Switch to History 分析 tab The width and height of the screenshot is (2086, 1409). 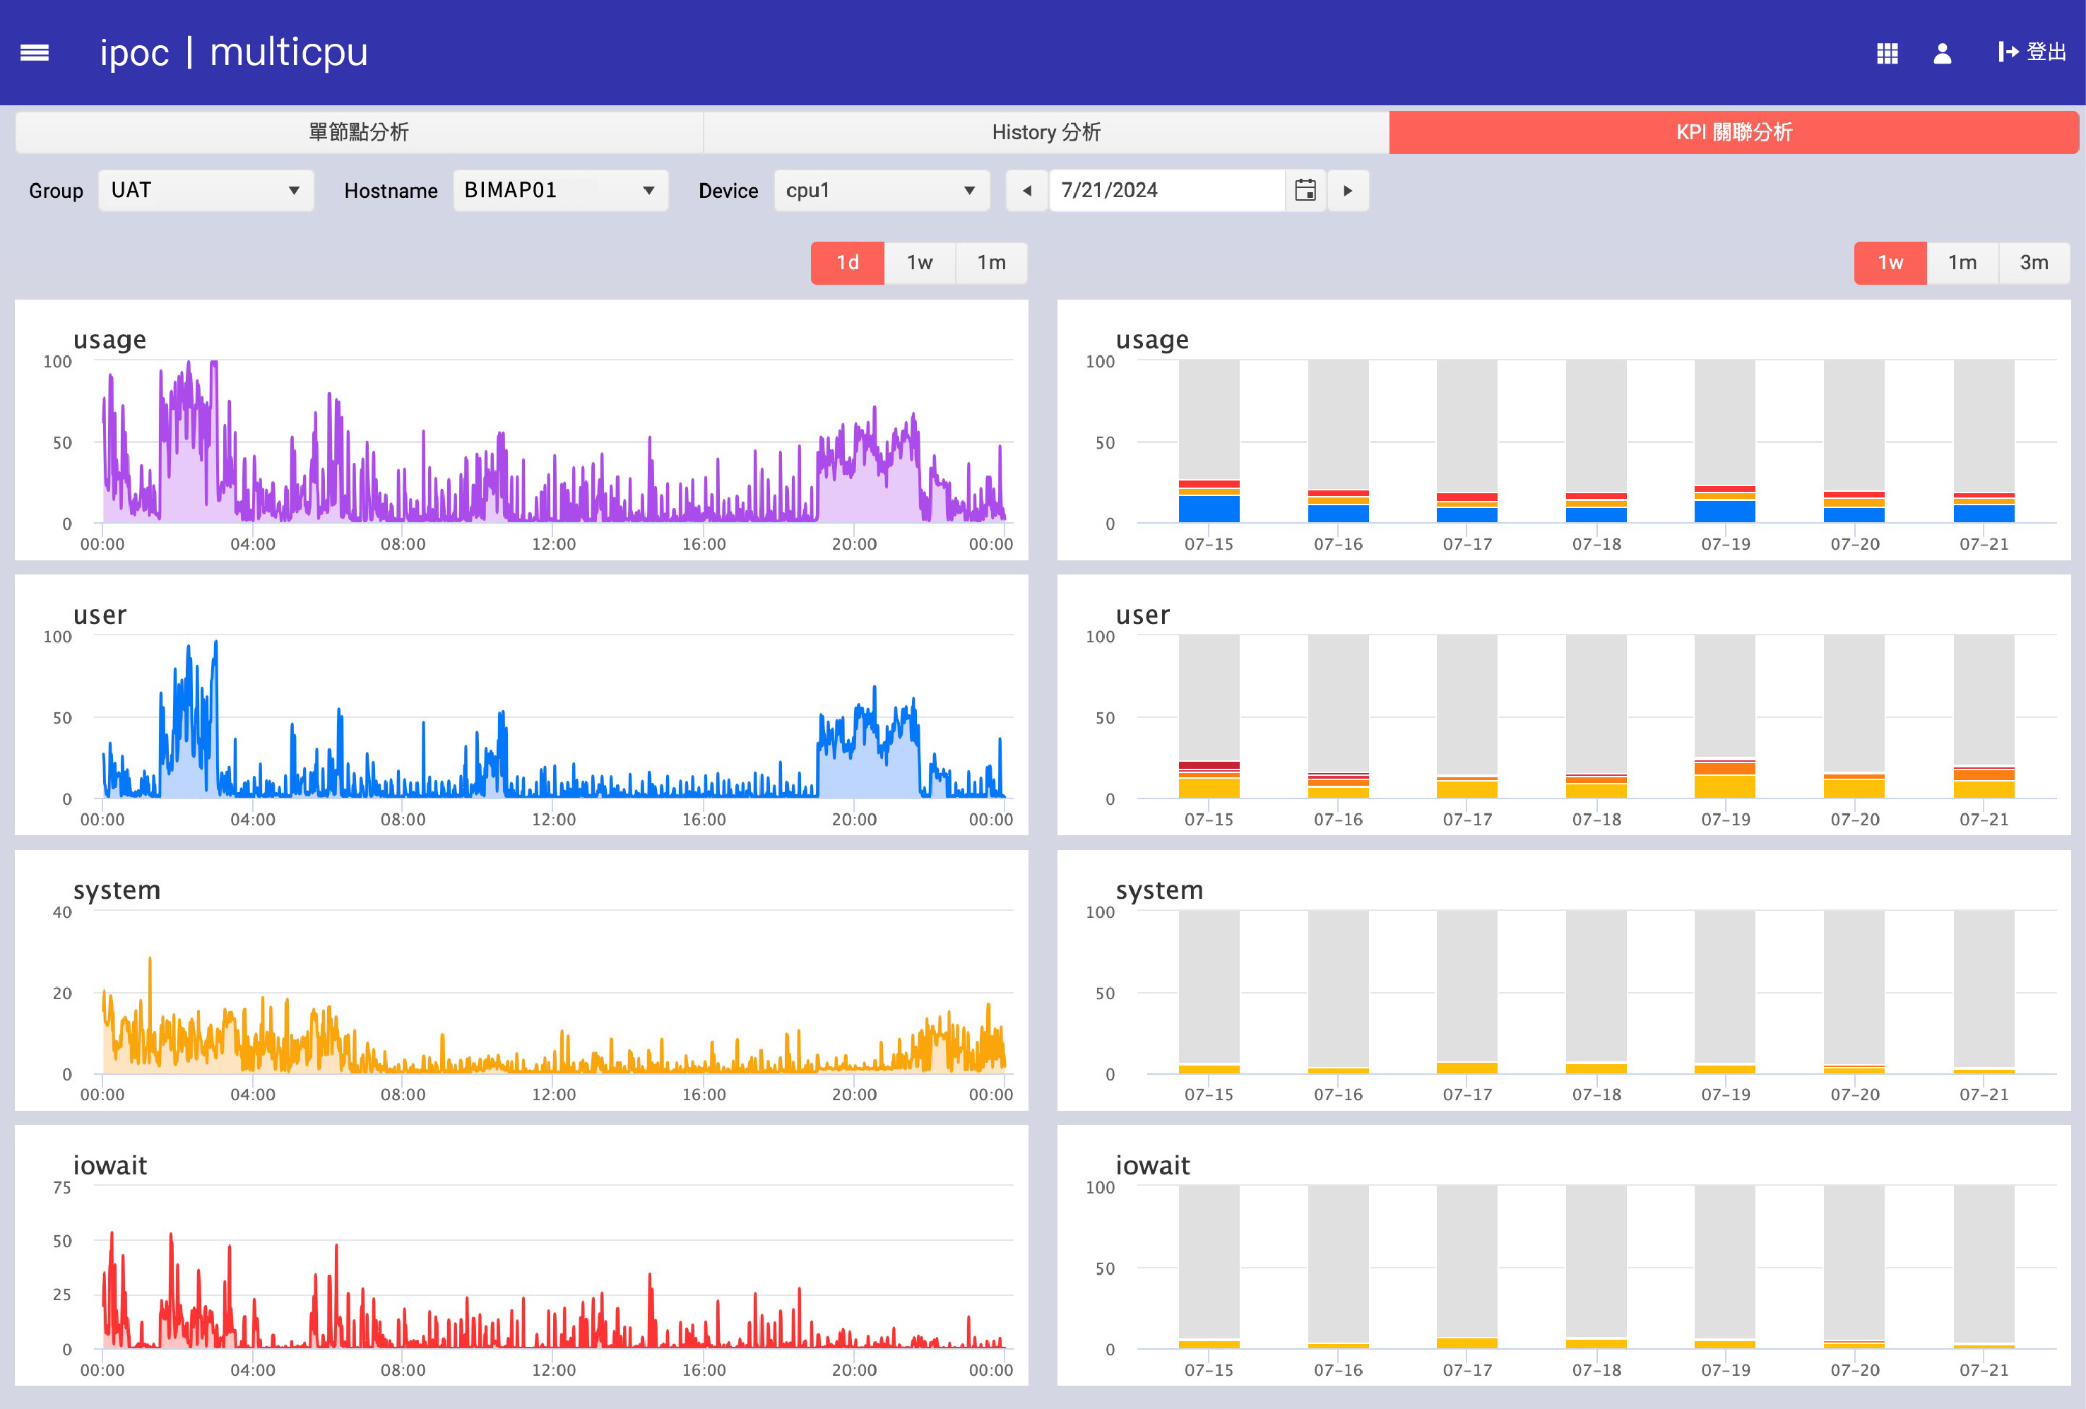point(1047,132)
